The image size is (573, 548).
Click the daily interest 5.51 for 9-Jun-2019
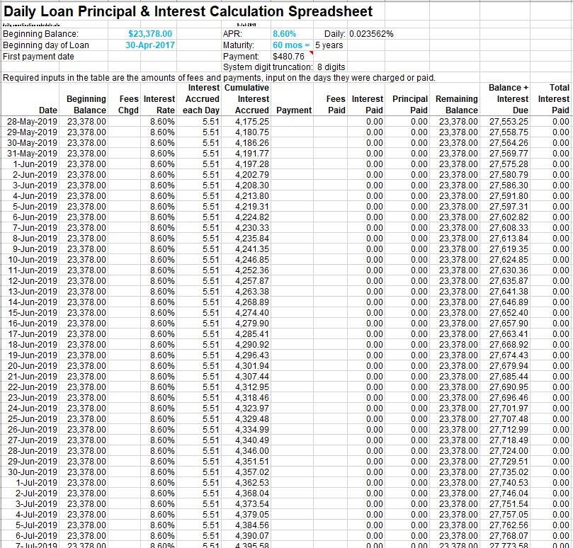click(x=211, y=249)
